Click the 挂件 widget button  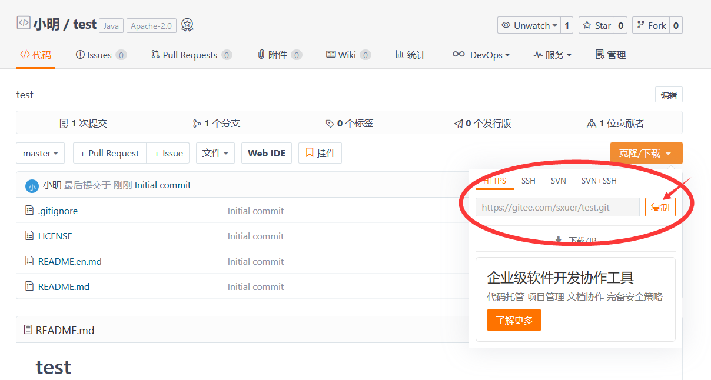click(x=320, y=153)
